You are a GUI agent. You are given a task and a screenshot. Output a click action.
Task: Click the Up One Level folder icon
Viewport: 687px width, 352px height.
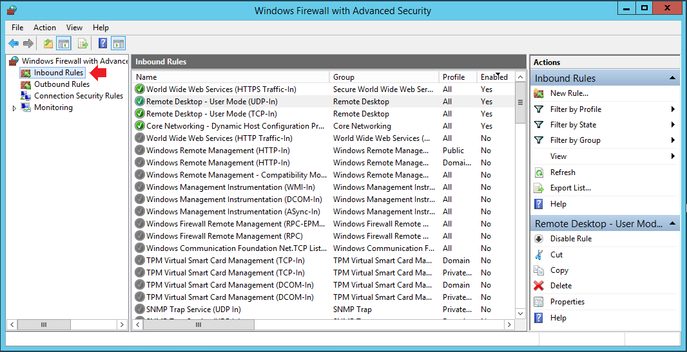coord(48,44)
